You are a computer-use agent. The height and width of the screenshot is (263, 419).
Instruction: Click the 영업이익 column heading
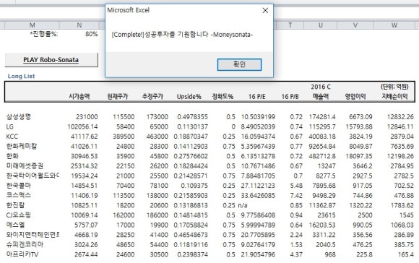point(355,96)
